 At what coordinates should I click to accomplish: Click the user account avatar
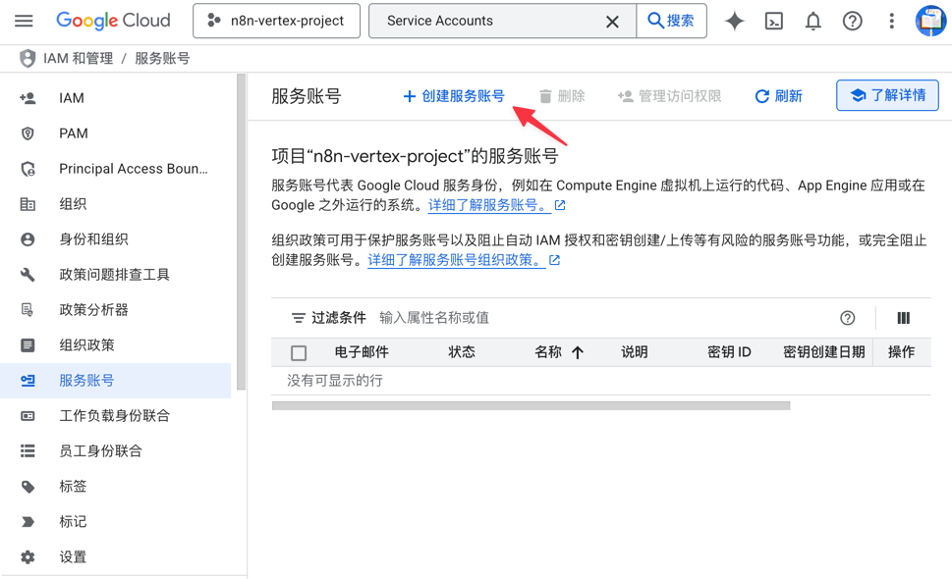929,21
